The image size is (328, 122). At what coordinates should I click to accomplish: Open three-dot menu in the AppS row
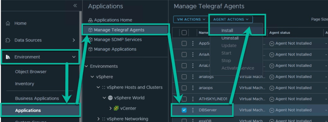click(x=193, y=43)
